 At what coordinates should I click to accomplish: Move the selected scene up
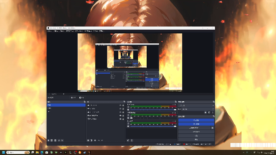(x=59, y=141)
